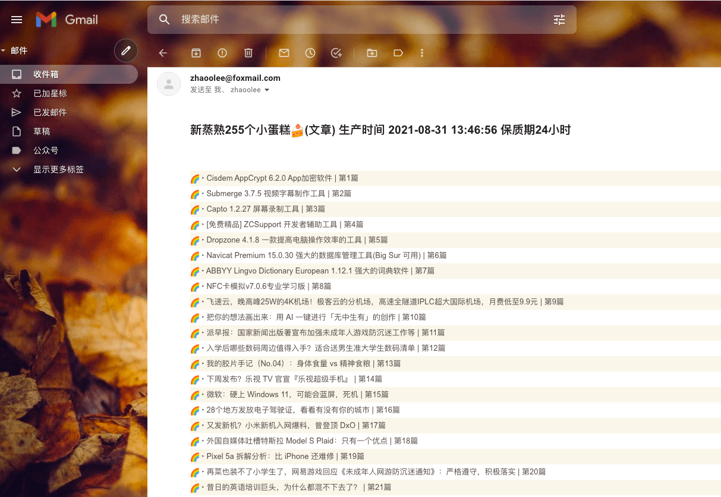
Task: Archive this email
Action: tap(196, 53)
